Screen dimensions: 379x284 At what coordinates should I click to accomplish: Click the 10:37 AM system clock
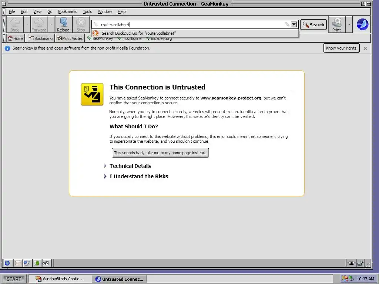[x=365, y=279]
